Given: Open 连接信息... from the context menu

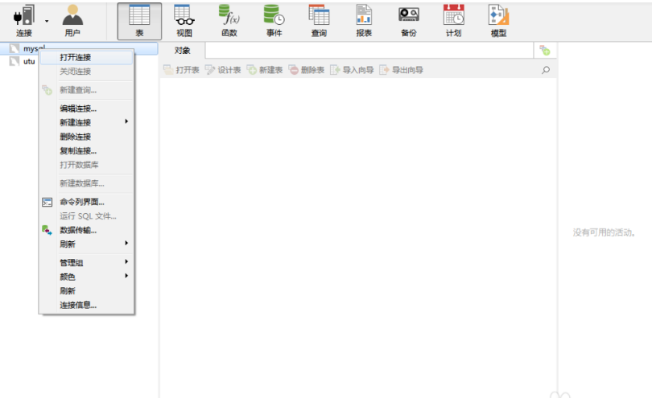Looking at the screenshot, I should click(86, 305).
